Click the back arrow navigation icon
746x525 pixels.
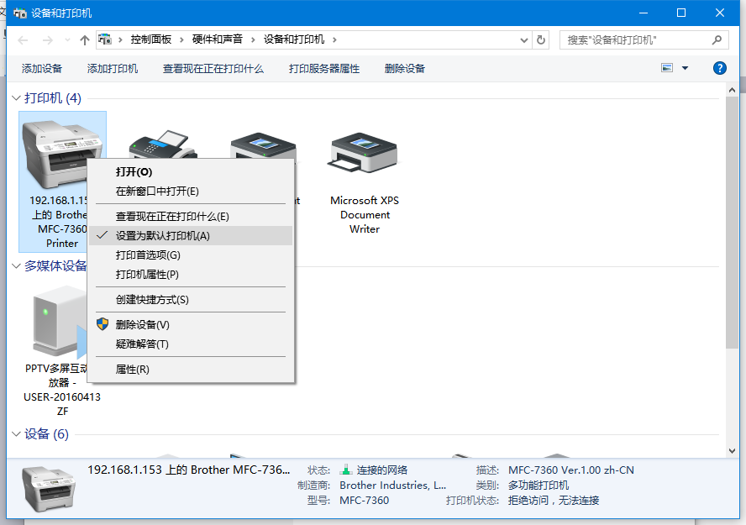23,39
